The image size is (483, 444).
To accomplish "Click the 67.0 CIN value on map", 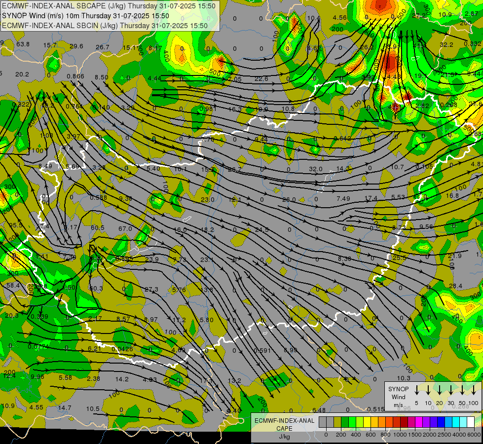I will click(x=125, y=228).
